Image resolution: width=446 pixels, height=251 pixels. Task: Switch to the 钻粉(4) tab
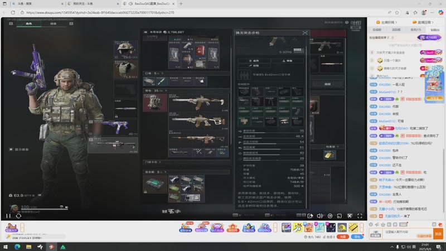435,30
